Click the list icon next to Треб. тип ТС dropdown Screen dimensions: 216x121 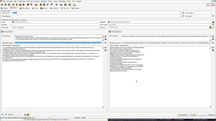point(183,13)
